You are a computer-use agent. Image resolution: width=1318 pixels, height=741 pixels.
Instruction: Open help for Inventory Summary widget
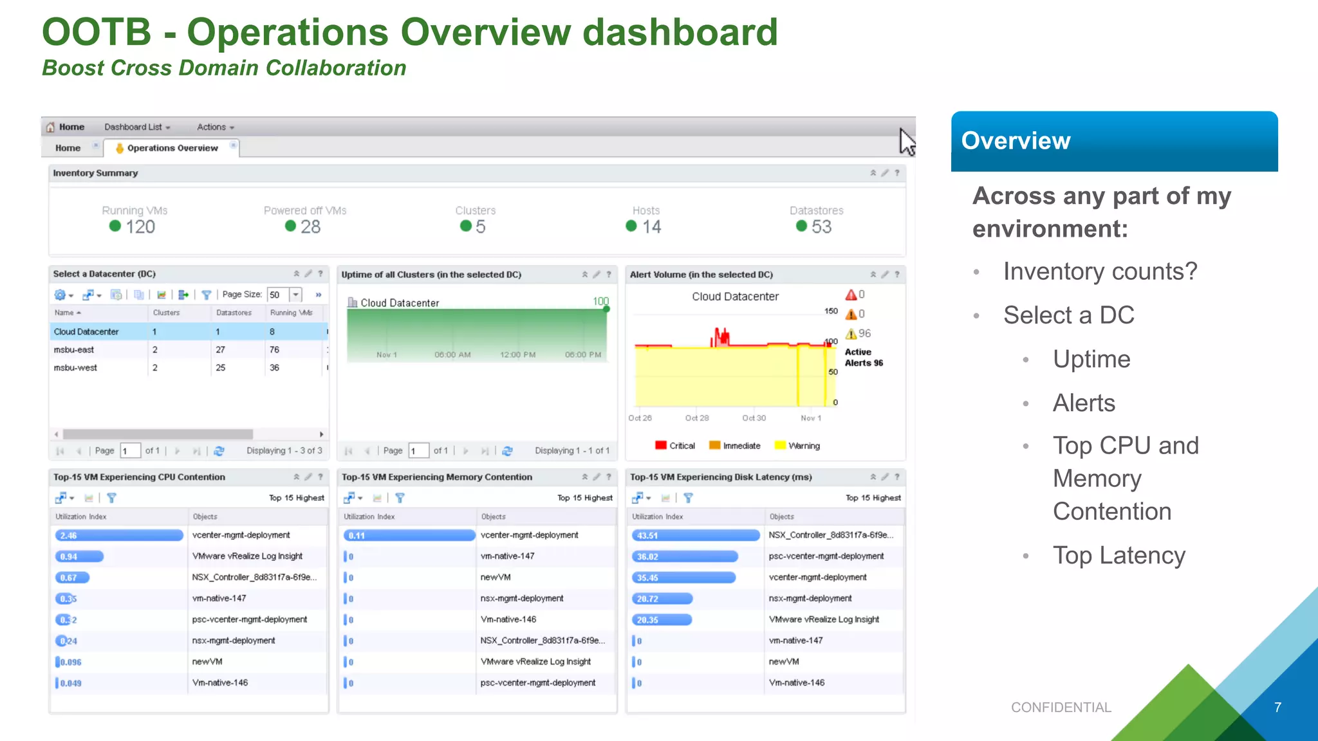pos(896,173)
